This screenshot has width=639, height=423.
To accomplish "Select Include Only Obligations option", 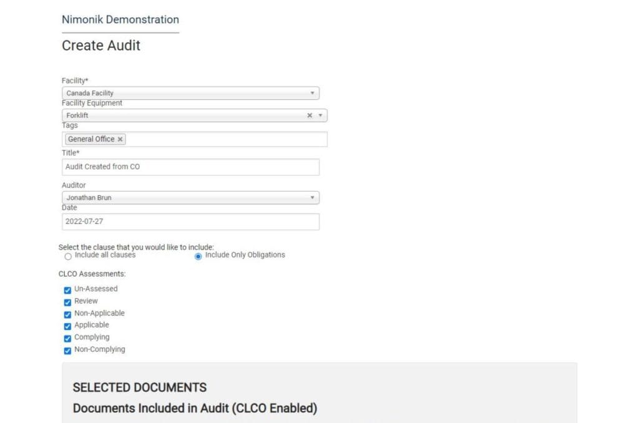I will 198,256.
